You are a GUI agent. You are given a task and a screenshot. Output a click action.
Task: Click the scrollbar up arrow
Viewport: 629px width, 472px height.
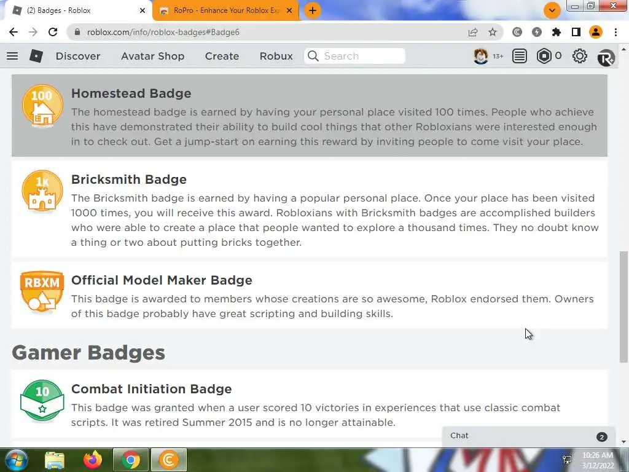(623, 49)
